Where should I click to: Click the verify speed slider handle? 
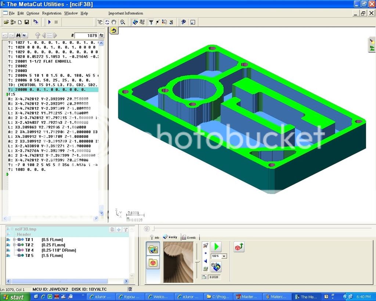click(197, 262)
